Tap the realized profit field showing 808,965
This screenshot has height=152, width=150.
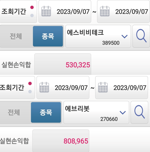[x=61, y=140]
